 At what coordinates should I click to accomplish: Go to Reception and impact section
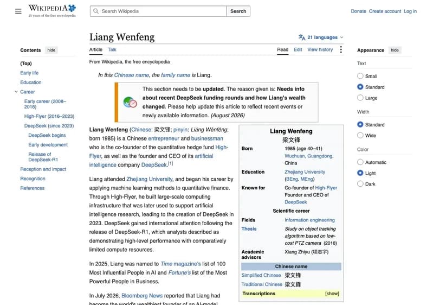43,169
